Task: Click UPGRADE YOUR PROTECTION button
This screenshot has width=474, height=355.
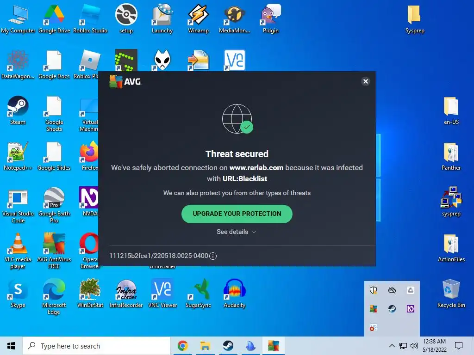Action: click(237, 214)
